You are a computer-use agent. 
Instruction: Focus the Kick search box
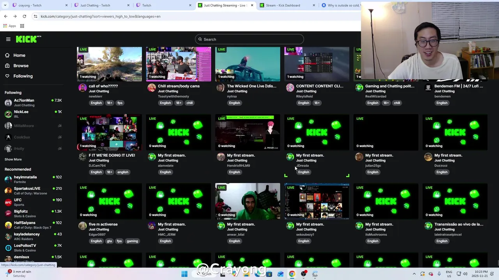(x=249, y=39)
